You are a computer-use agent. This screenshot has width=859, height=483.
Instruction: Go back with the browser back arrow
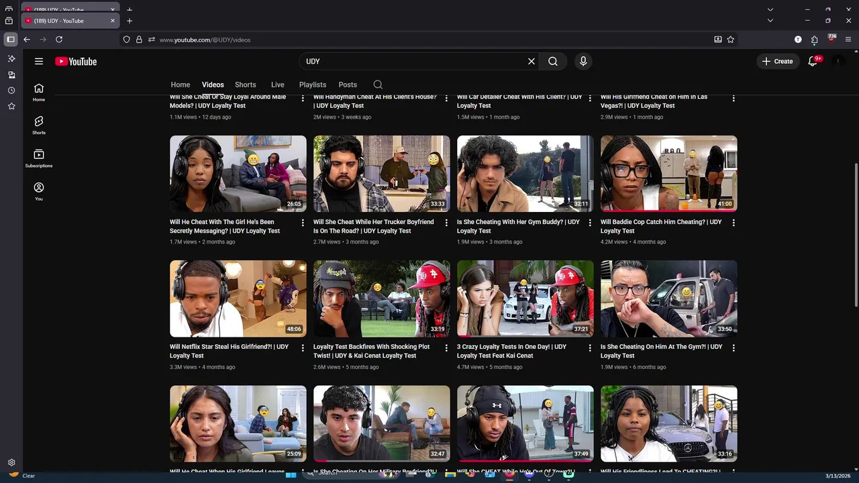[27, 40]
